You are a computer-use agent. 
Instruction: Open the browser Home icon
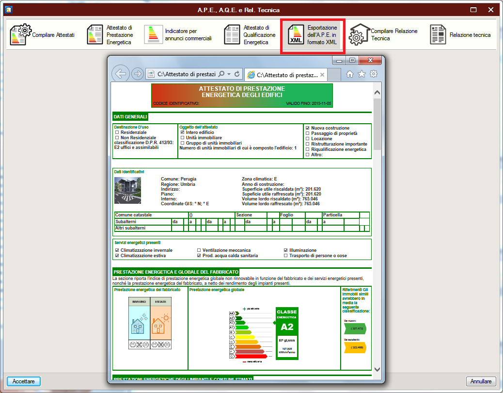coord(350,74)
